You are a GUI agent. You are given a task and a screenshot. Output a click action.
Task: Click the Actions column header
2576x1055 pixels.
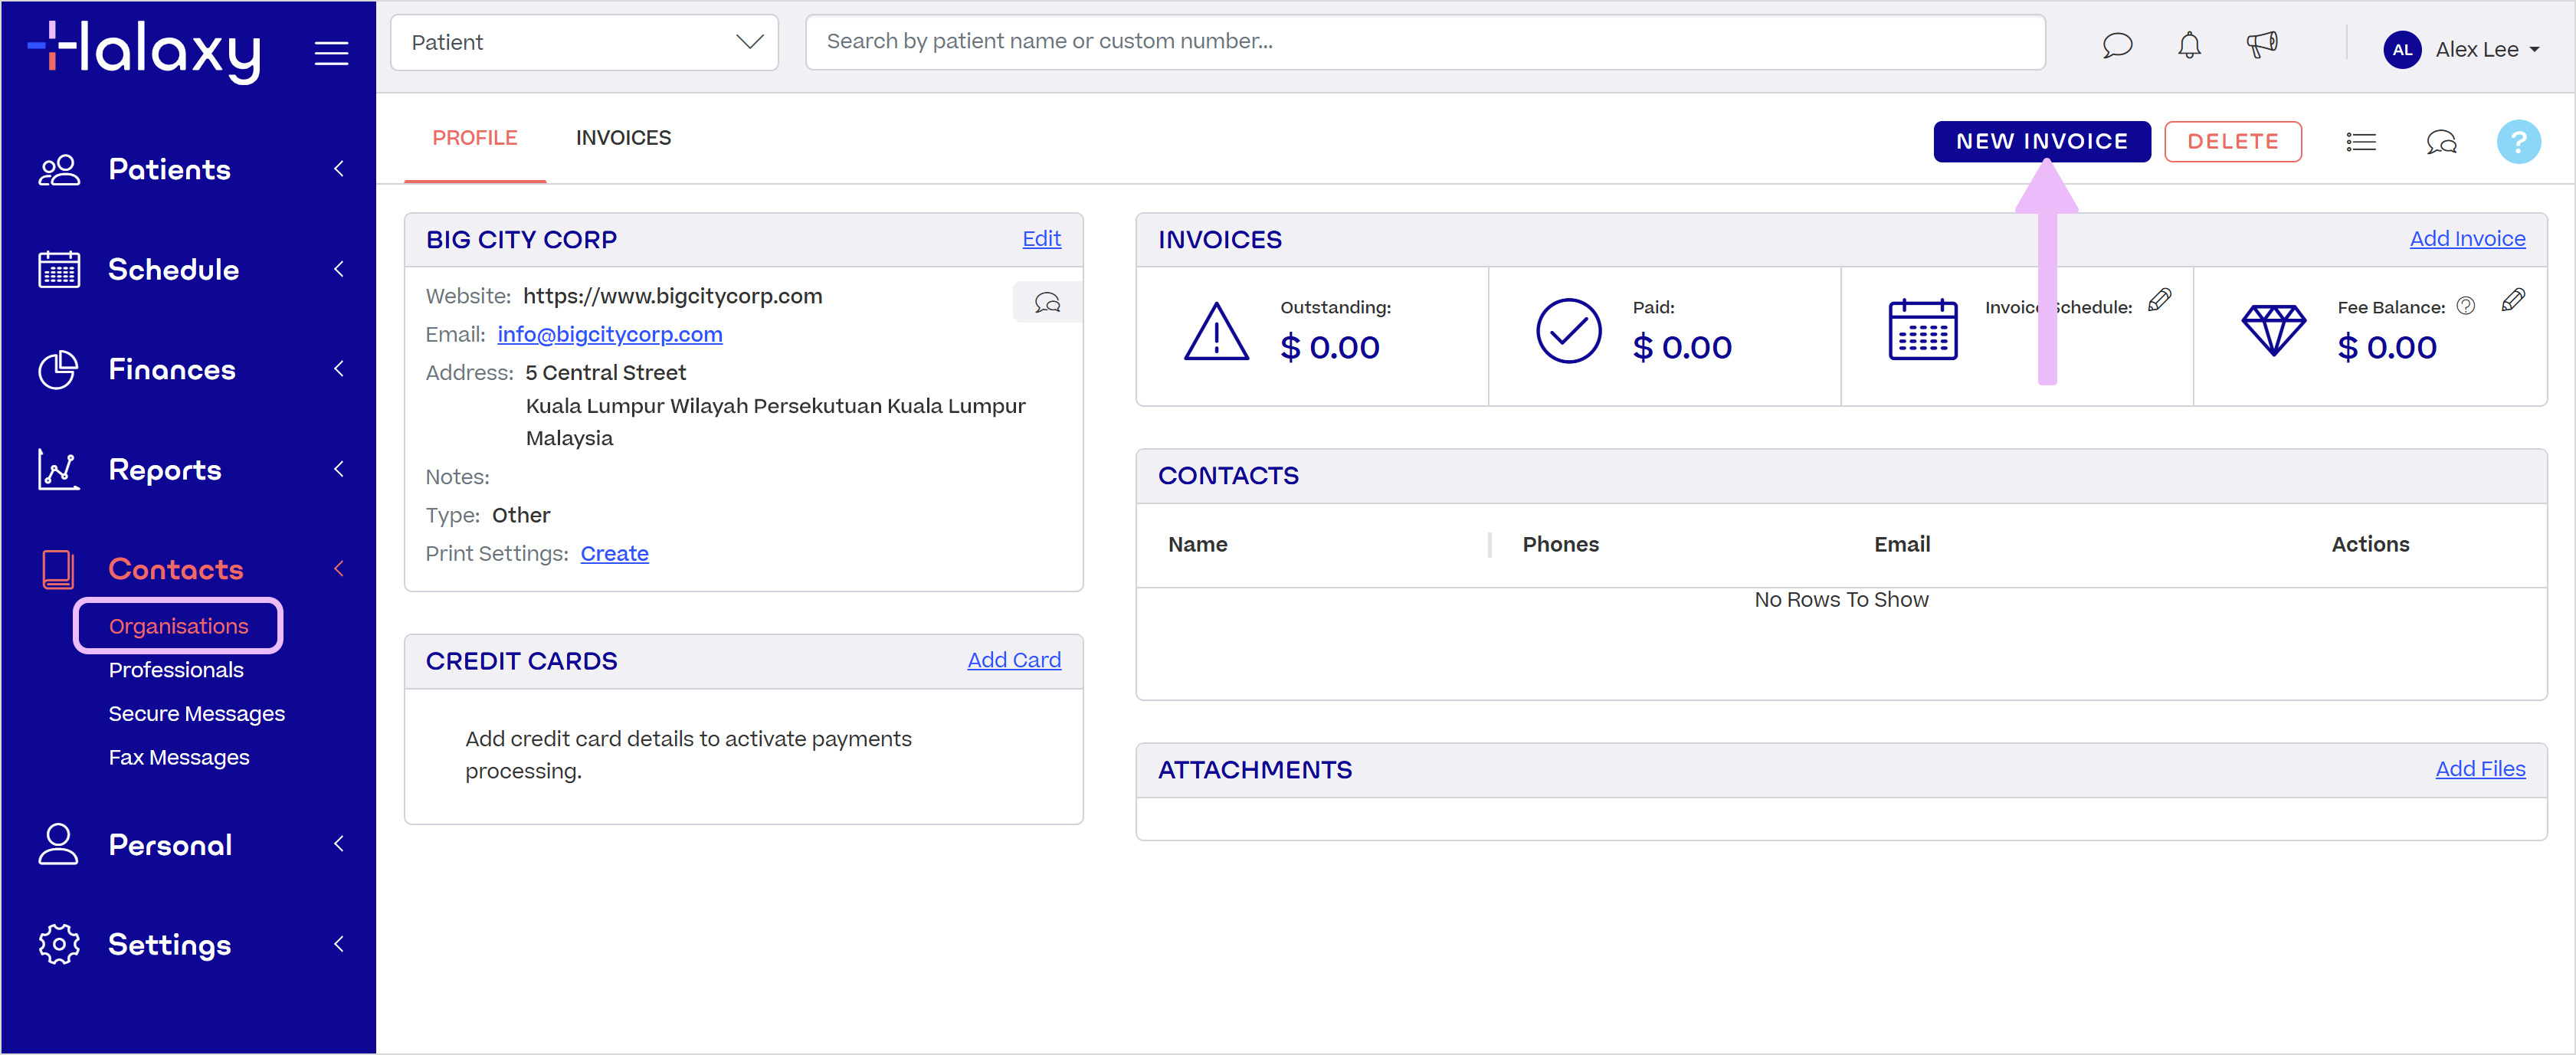(x=2369, y=545)
